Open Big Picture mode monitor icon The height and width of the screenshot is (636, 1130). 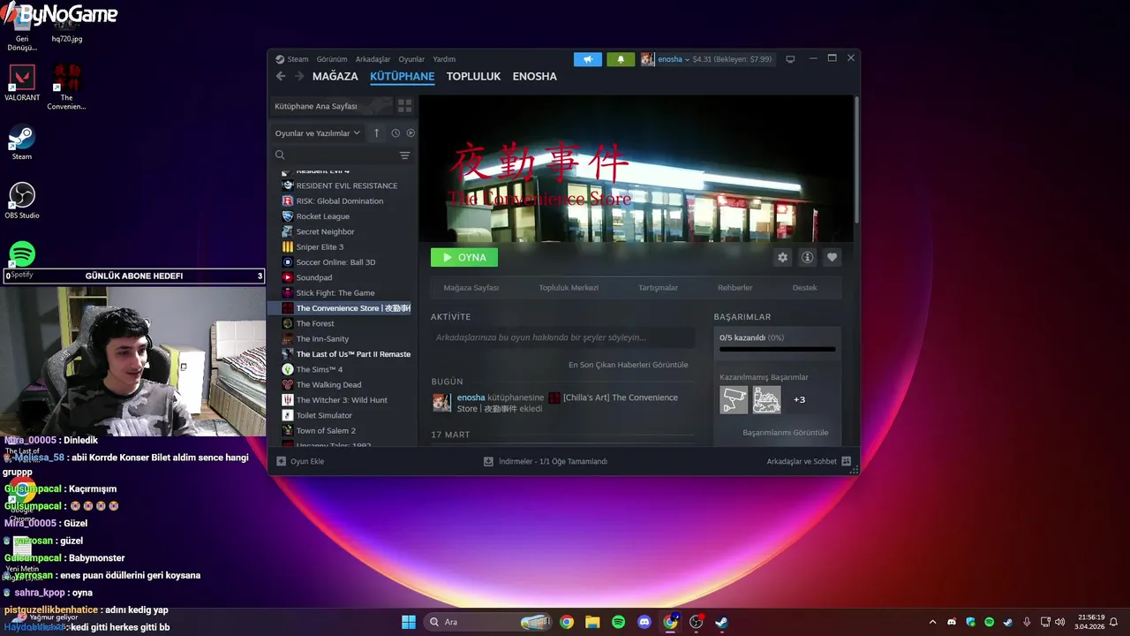click(x=790, y=59)
